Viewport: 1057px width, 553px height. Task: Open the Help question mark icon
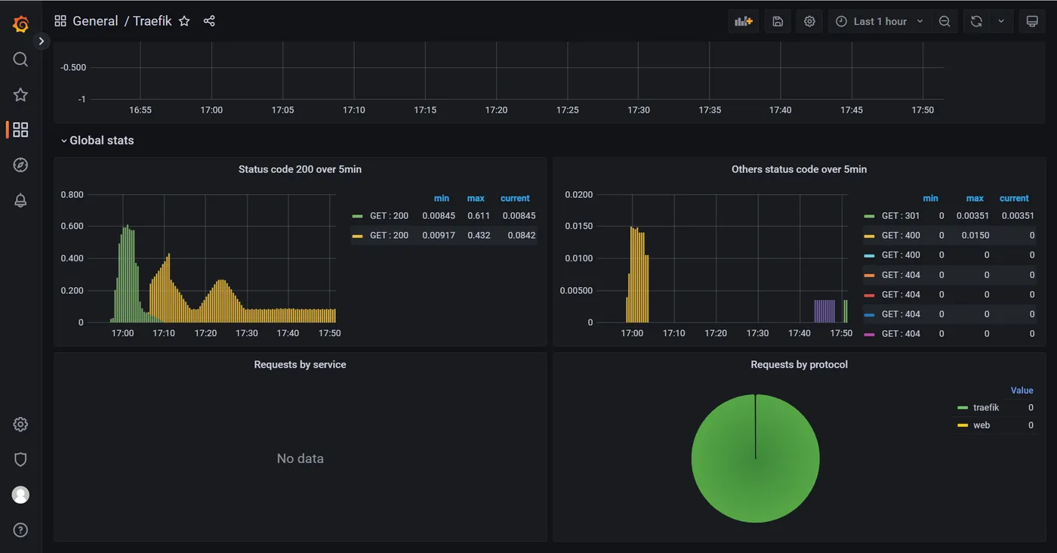point(20,530)
